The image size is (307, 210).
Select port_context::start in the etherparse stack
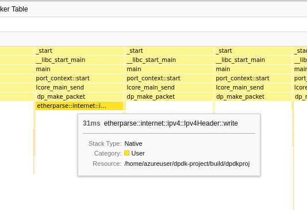79,78
